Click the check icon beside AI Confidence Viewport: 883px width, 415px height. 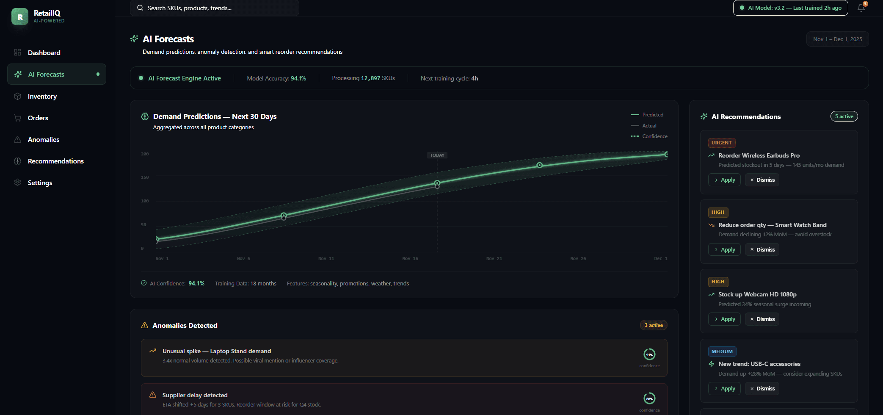pyautogui.click(x=144, y=283)
